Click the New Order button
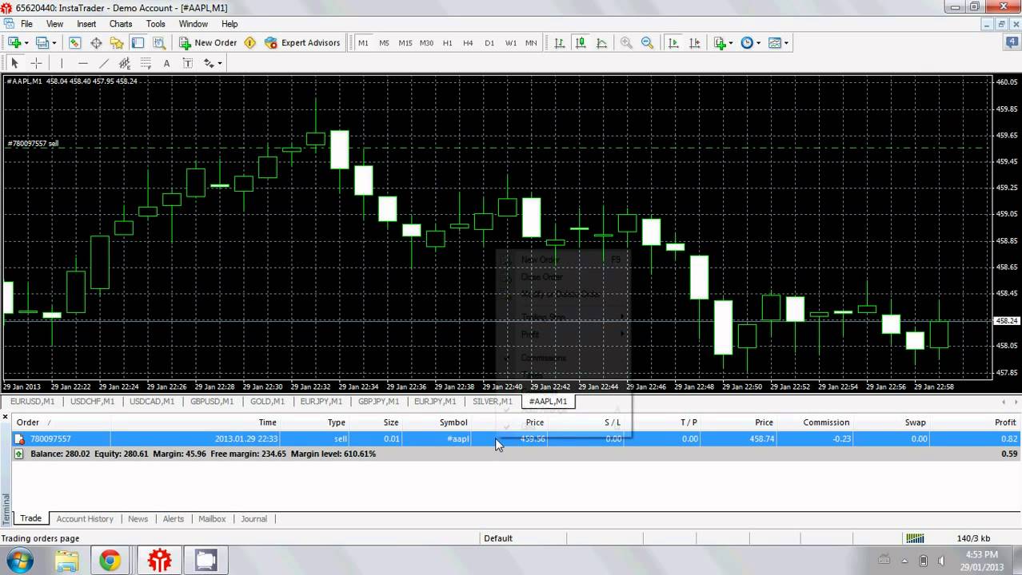The width and height of the screenshot is (1022, 575). click(207, 43)
